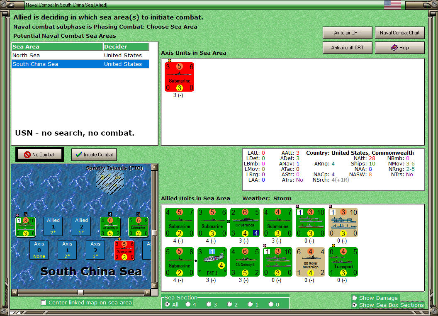
Task: Click the Initiate Combat button
Action: pyautogui.click(x=94, y=155)
